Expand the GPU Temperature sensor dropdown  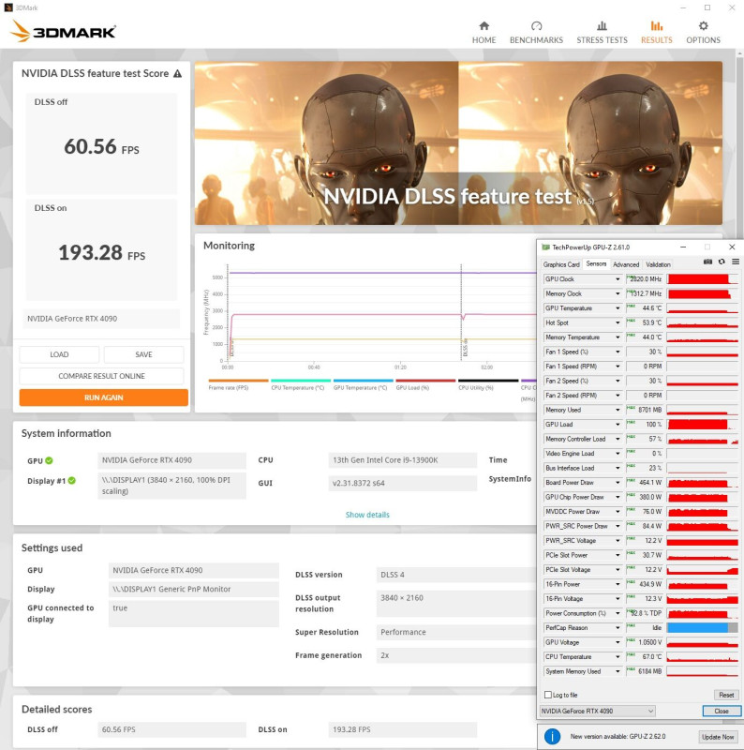click(618, 308)
